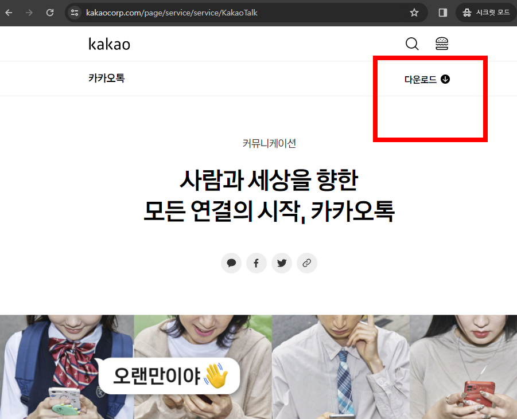Click the photo of the woman holding a red phone
This screenshot has height=419, width=517.
(x=463, y=367)
